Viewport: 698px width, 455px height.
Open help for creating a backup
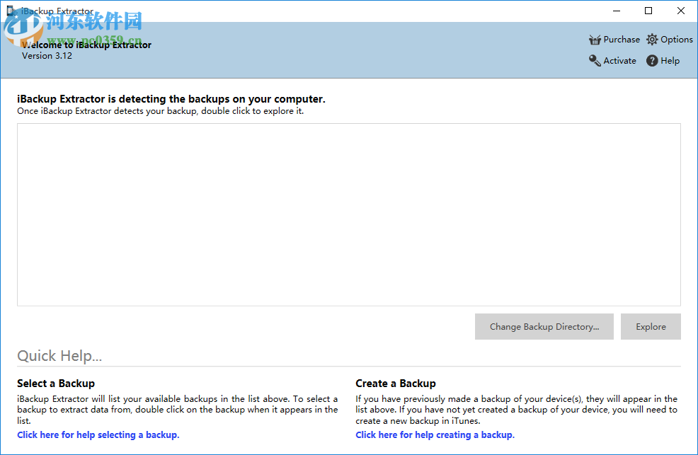click(436, 434)
